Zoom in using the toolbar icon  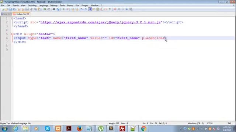pos(64,9)
